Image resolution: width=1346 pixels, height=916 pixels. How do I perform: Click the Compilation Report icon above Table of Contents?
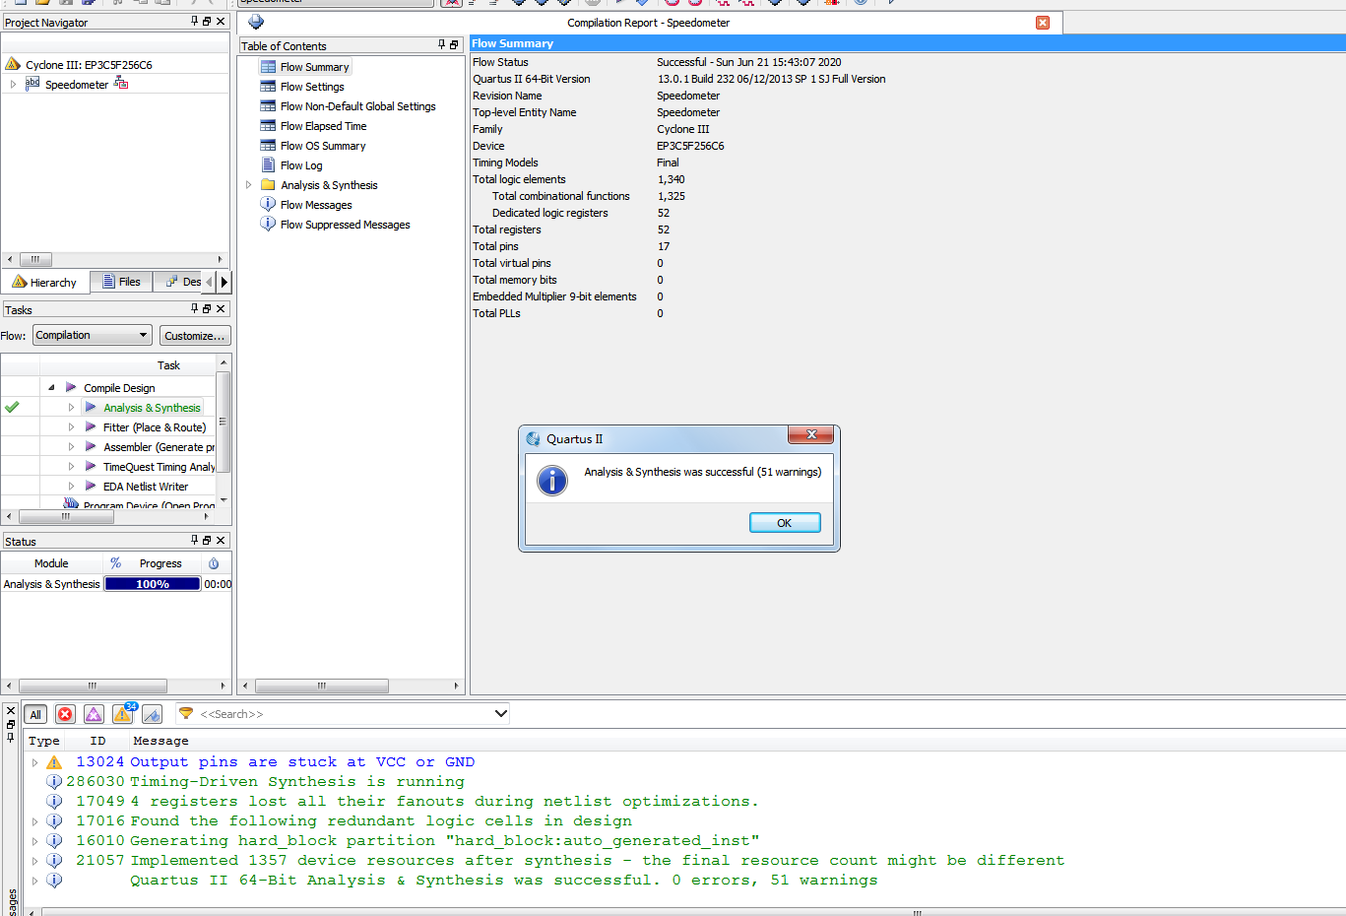(256, 22)
